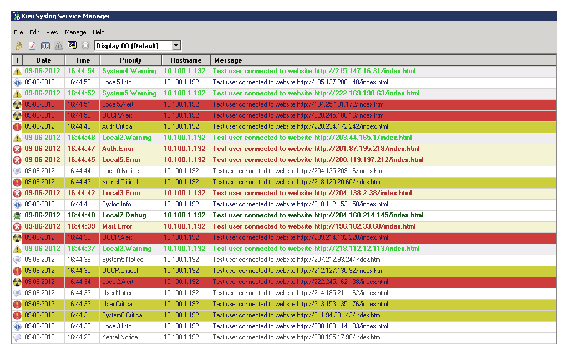This screenshot has width=568, height=355.
Task: Sort by the Priority column header
Action: (130, 60)
